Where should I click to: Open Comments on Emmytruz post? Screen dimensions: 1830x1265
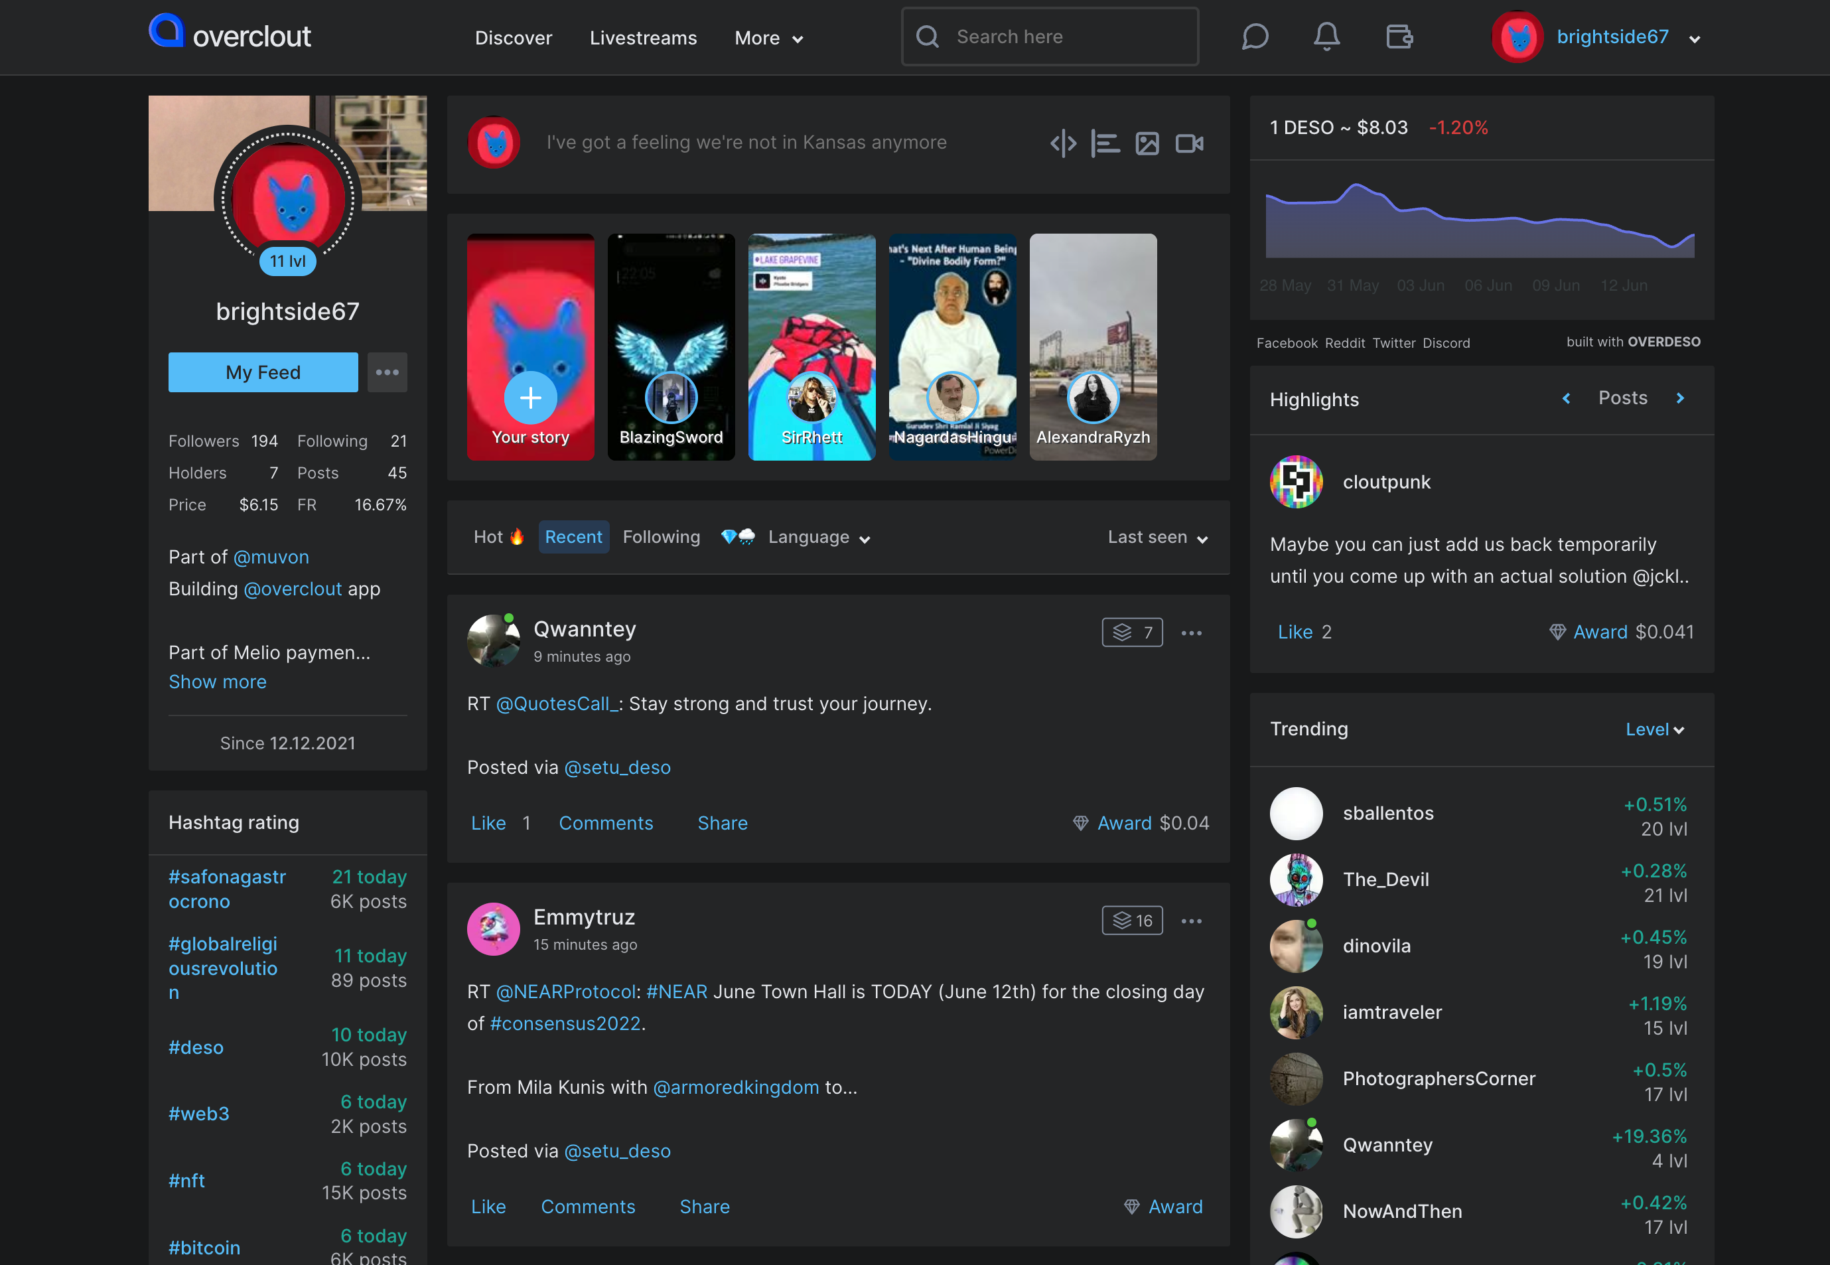tap(588, 1207)
